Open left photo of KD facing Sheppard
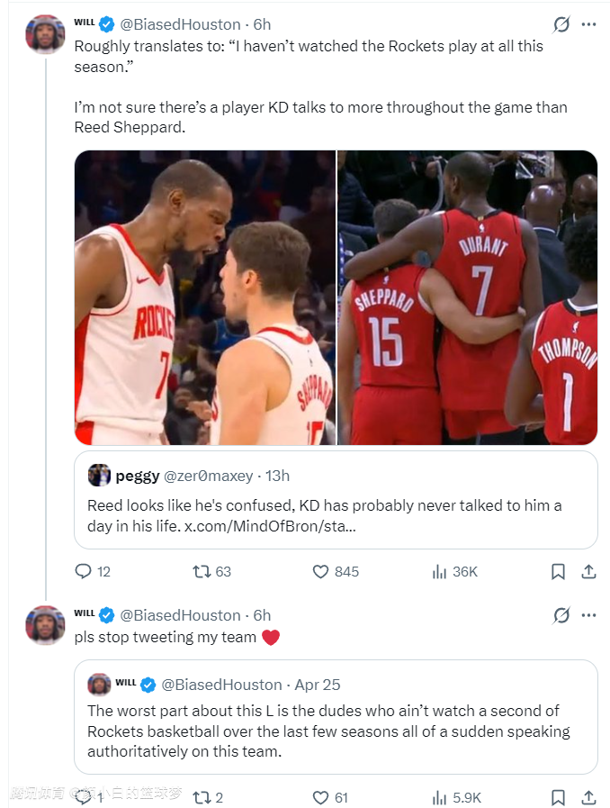The image size is (610, 808). [205, 297]
